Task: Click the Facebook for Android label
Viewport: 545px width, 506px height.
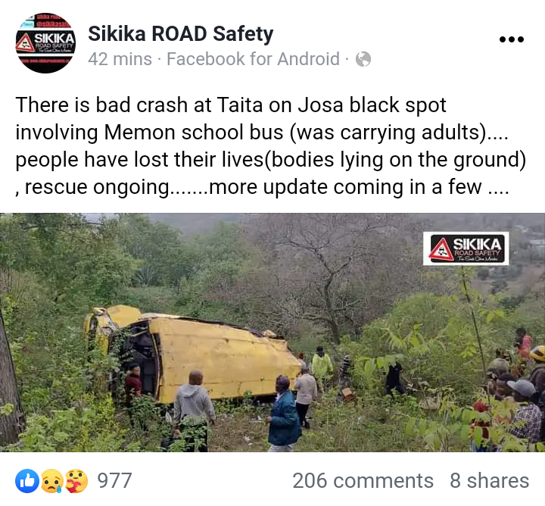Action: point(253,59)
